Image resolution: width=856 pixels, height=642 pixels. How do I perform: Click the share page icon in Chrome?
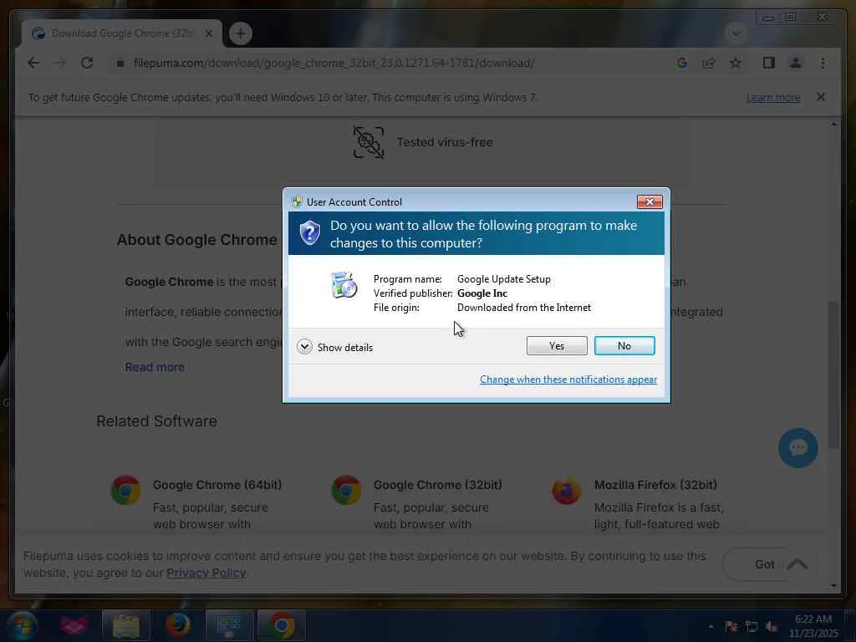(x=709, y=63)
